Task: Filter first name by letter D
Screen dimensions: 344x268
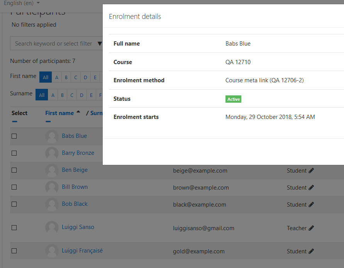Action: point(86,77)
